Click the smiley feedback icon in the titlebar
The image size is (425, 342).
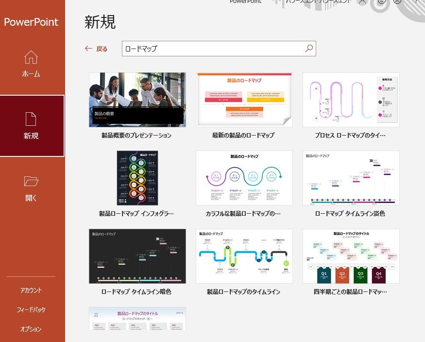pos(381,2)
